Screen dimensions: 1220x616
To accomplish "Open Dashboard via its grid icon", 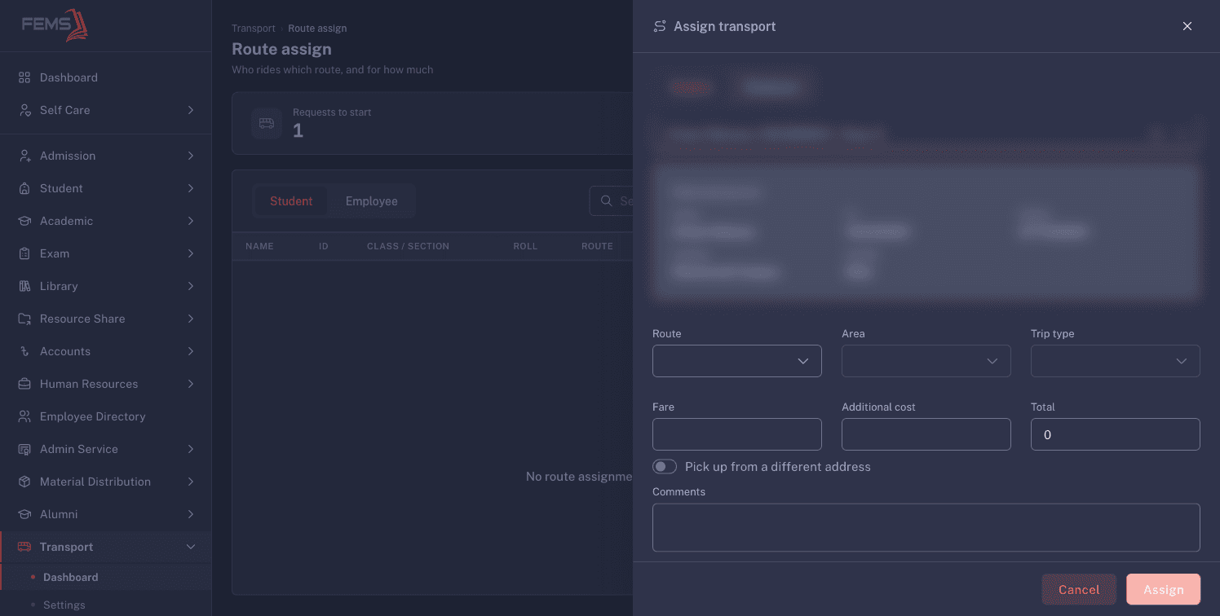I will pyautogui.click(x=24, y=77).
